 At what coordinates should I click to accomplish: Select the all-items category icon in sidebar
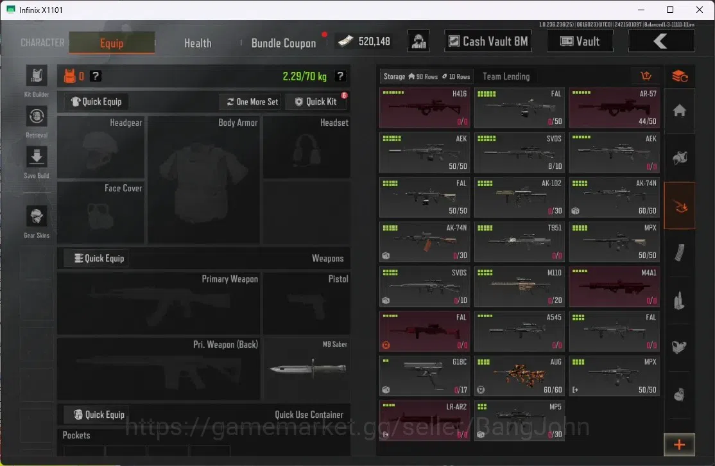(680, 76)
